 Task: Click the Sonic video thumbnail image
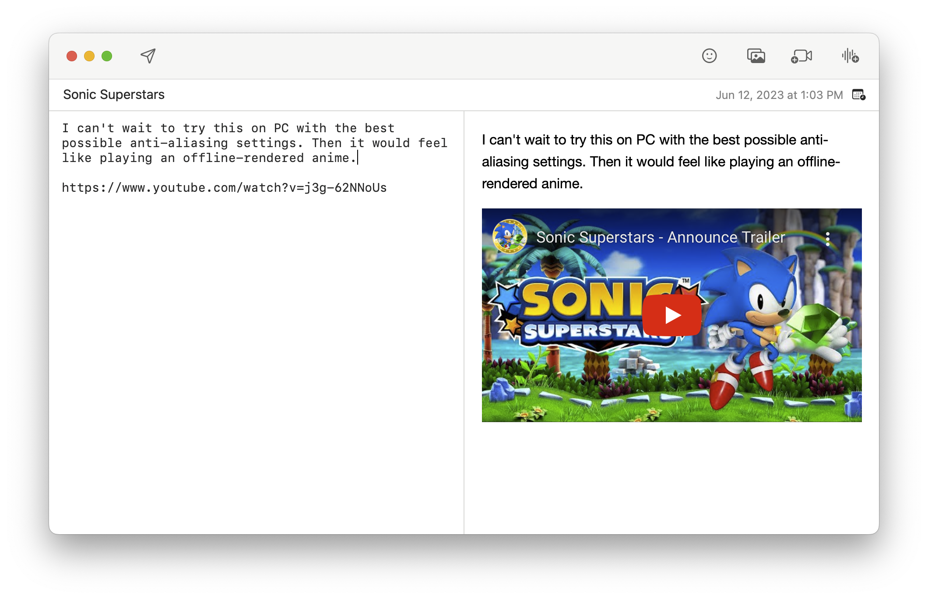tap(569, 377)
